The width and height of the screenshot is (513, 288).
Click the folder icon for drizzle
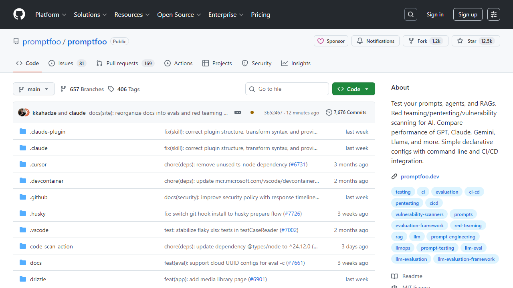pyautogui.click(x=23, y=279)
